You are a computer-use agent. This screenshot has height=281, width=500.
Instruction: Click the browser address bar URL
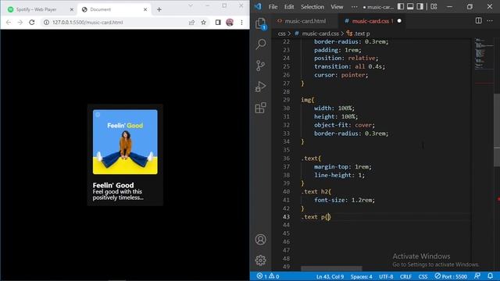[x=87, y=23]
